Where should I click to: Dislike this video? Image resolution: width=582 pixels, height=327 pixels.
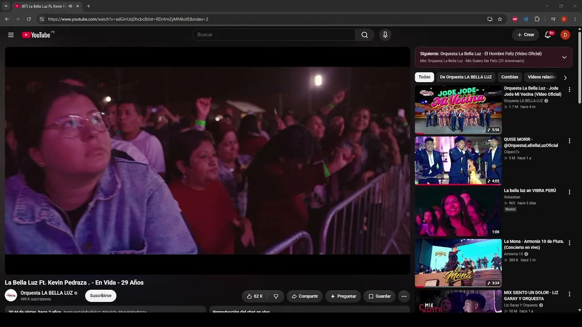(276, 296)
